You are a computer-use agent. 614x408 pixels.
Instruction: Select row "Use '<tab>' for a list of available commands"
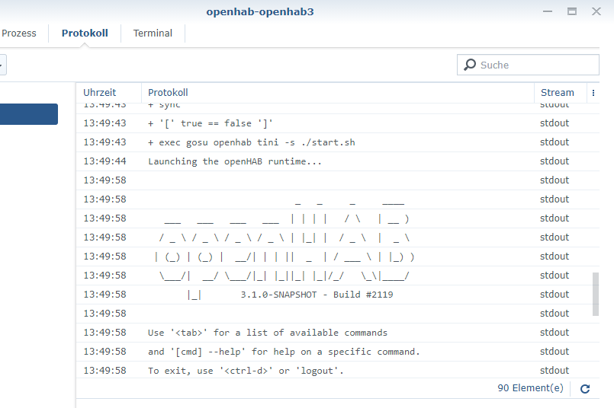tap(338, 333)
